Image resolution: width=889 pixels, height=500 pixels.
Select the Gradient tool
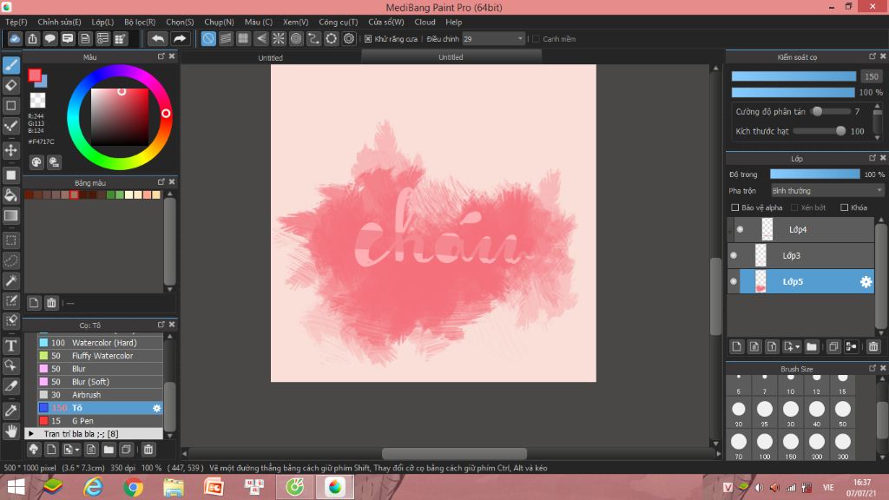[x=11, y=215]
